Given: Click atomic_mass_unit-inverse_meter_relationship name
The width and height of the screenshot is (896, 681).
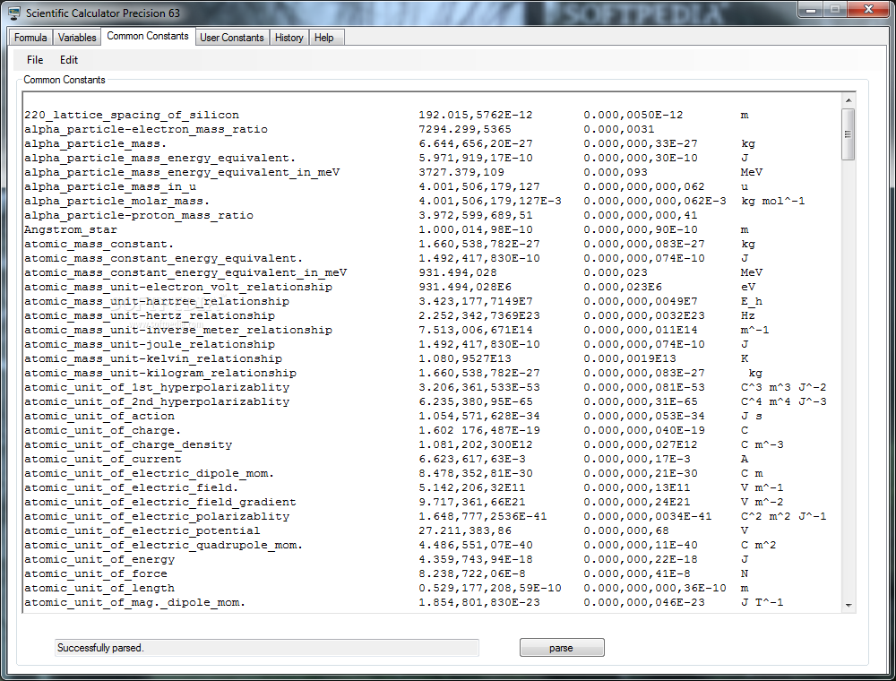Looking at the screenshot, I should tap(177, 330).
